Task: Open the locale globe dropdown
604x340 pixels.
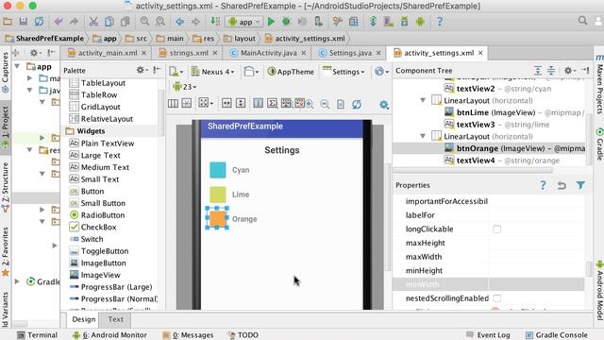Action: [381, 72]
